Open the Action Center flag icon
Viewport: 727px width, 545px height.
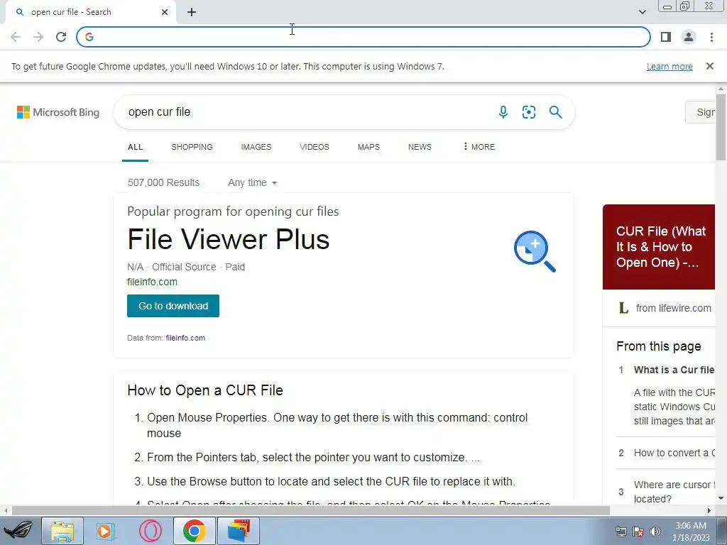coord(638,532)
